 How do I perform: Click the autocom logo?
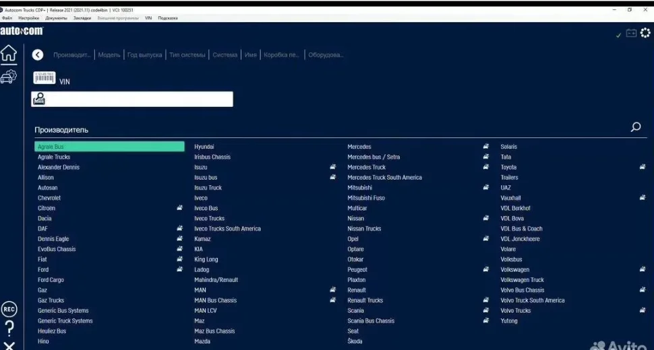click(x=22, y=31)
